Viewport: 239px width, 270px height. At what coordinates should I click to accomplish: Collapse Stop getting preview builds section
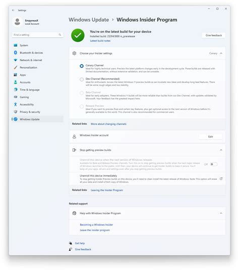click(221, 150)
